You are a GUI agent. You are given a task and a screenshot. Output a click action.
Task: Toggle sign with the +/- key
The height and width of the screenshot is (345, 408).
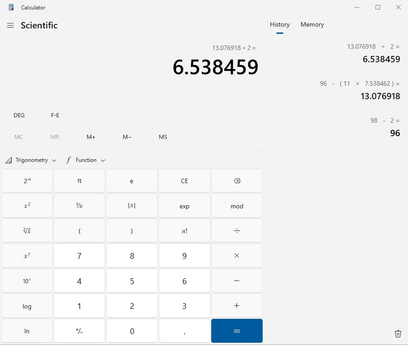(79, 331)
